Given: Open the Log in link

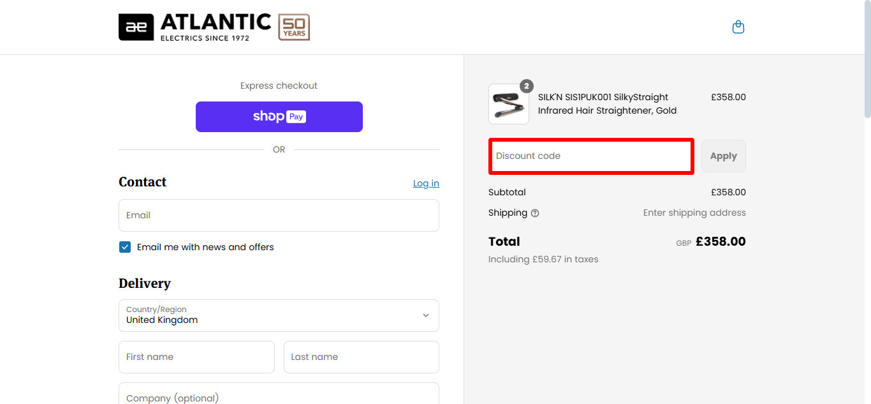Looking at the screenshot, I should click(426, 183).
